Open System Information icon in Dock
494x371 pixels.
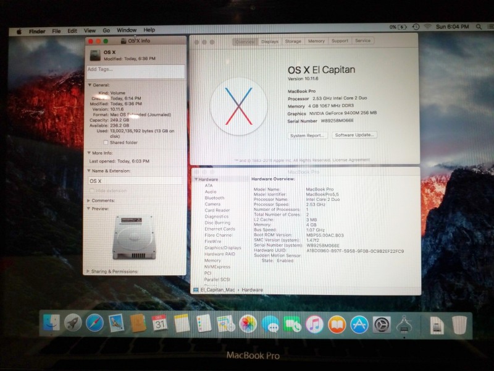point(404,325)
